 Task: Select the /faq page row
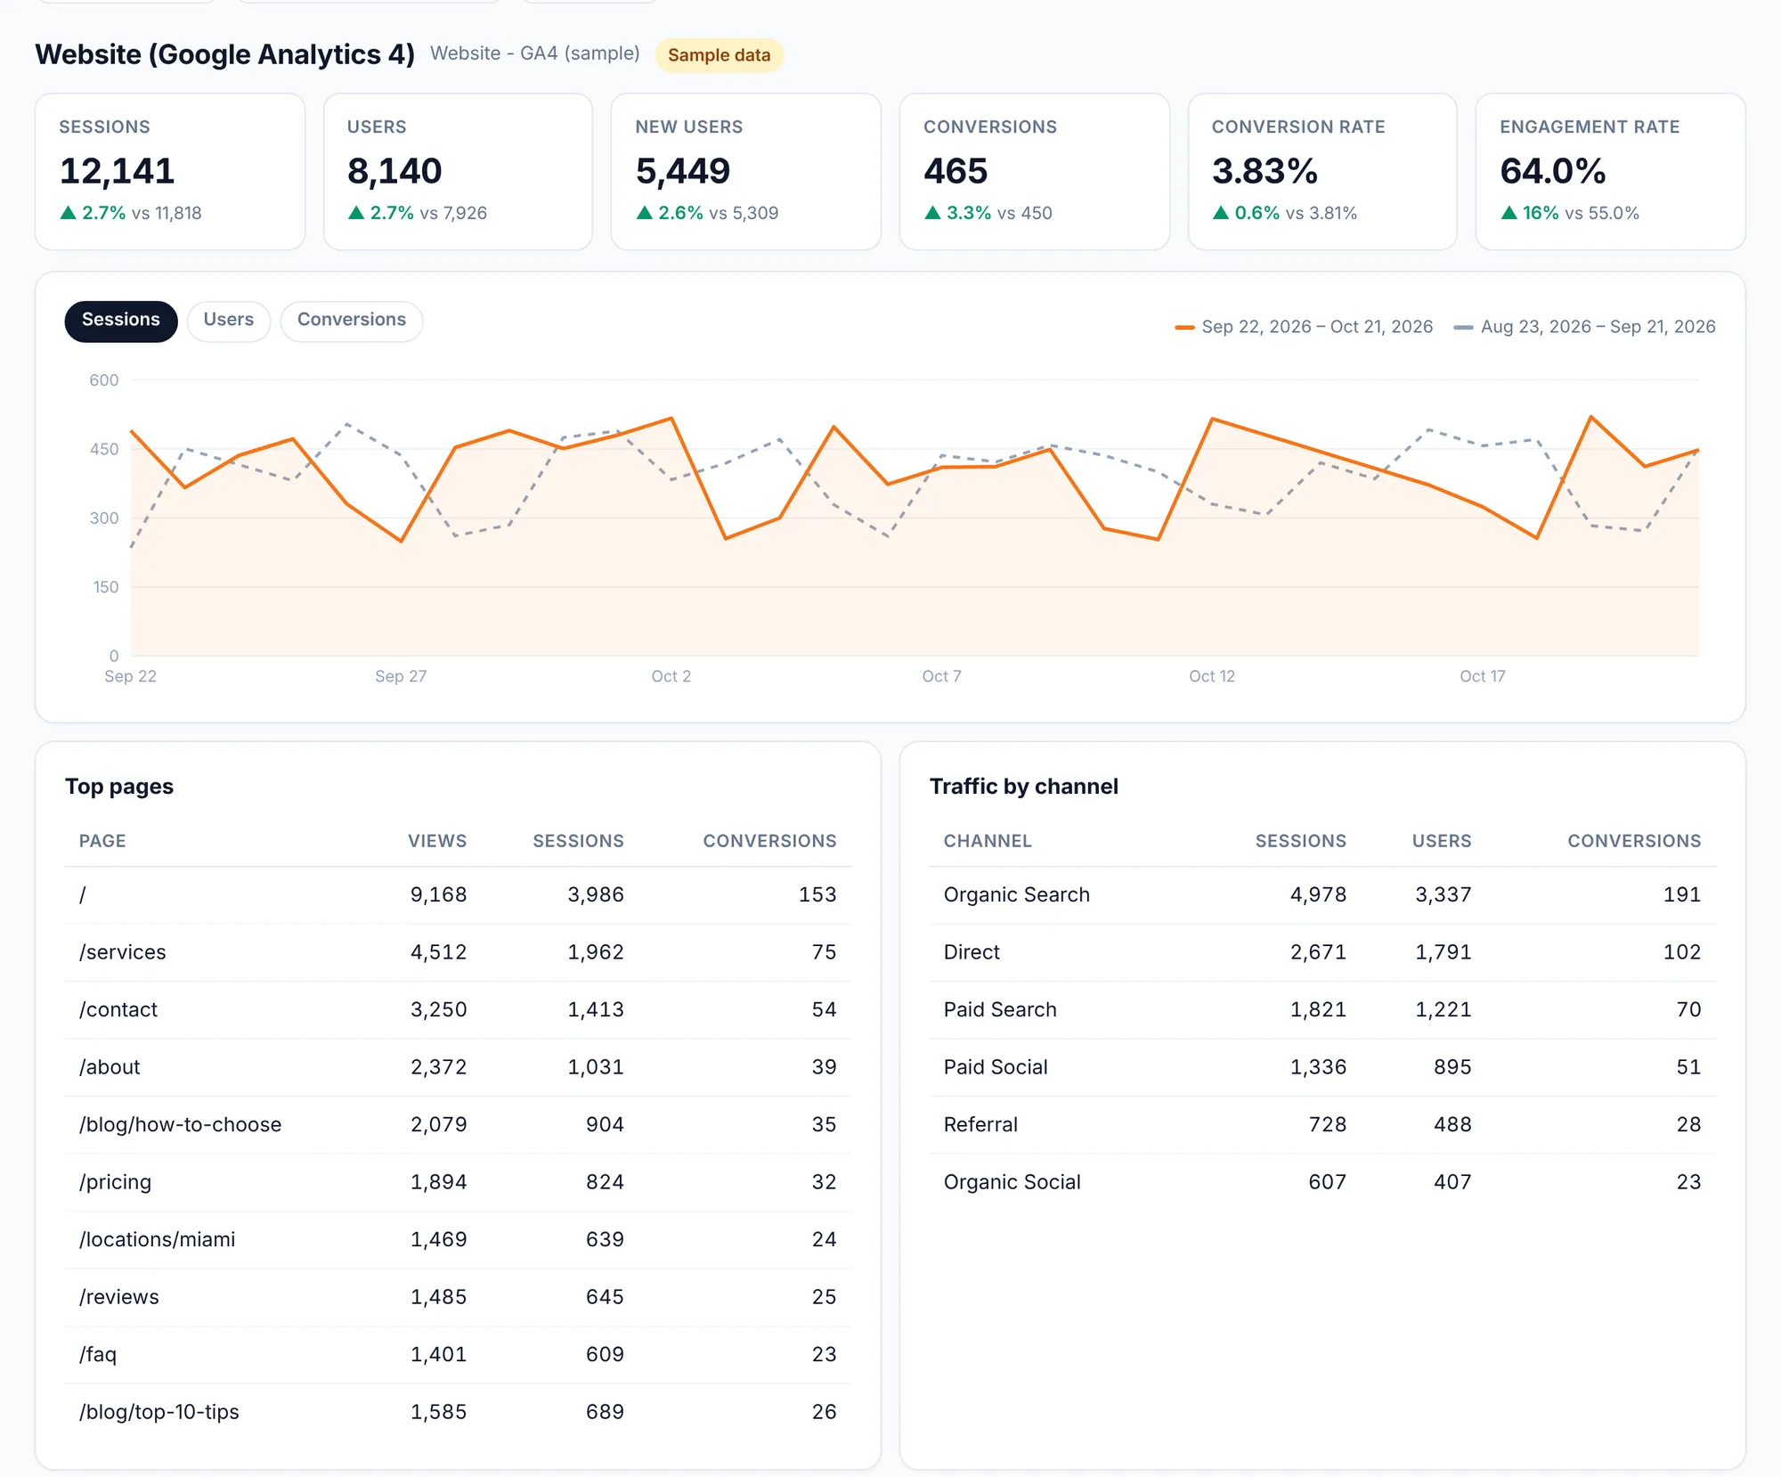[x=458, y=1355]
